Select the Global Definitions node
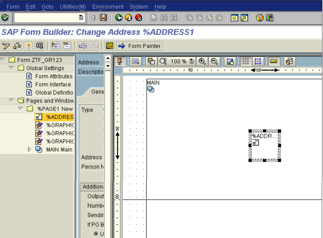323x238 pixels. tap(54, 93)
